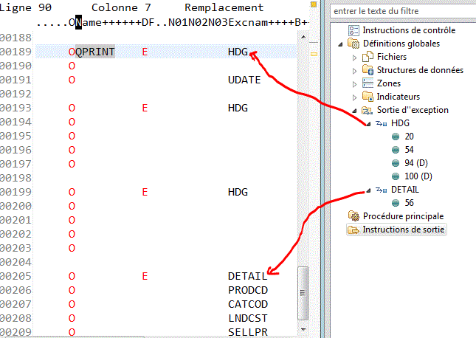The image size is (476, 338).
Task: Click the Fichiers icon in outline
Action: 368,57
